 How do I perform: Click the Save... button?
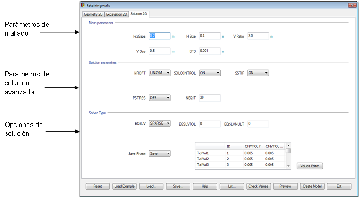178,186
